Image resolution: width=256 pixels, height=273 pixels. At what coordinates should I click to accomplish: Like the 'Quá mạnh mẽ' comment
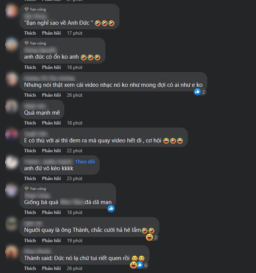pos(30,123)
